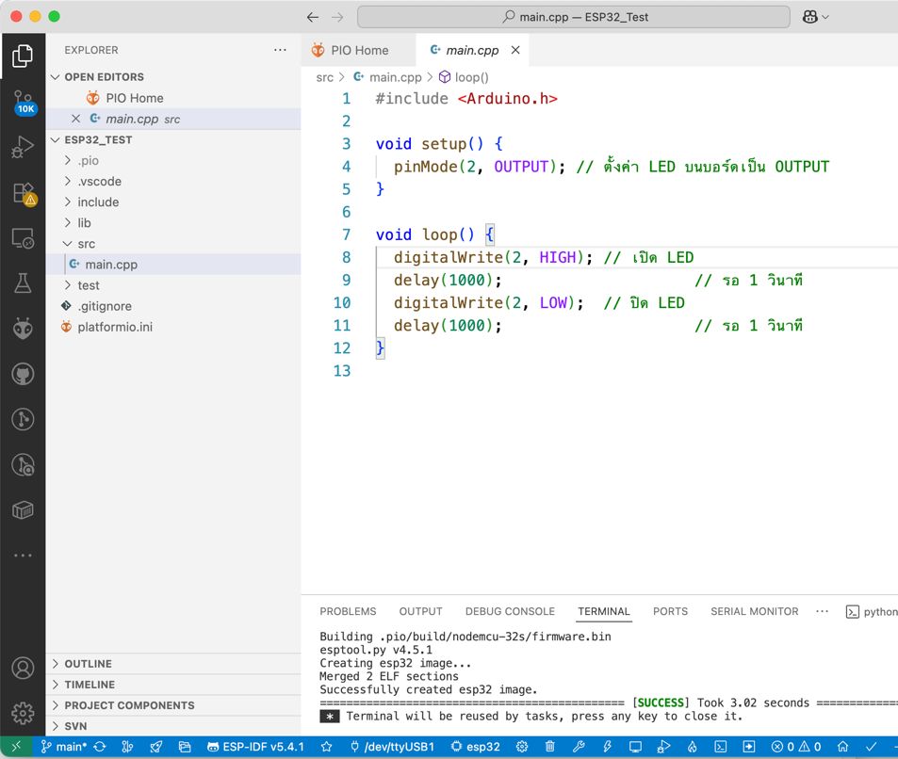Build, flash and monitor with flame icon

click(x=692, y=747)
